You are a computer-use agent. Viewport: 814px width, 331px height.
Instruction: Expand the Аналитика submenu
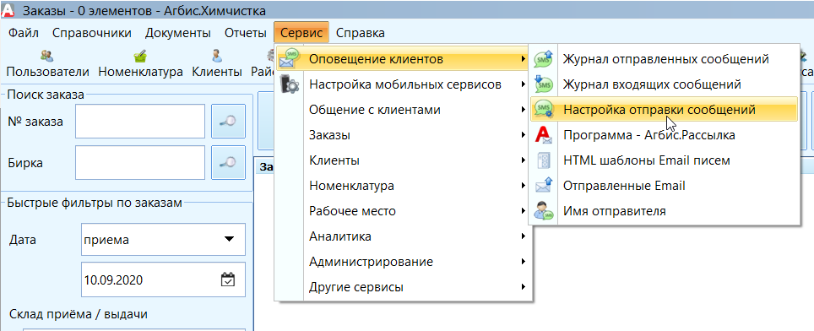point(404,236)
